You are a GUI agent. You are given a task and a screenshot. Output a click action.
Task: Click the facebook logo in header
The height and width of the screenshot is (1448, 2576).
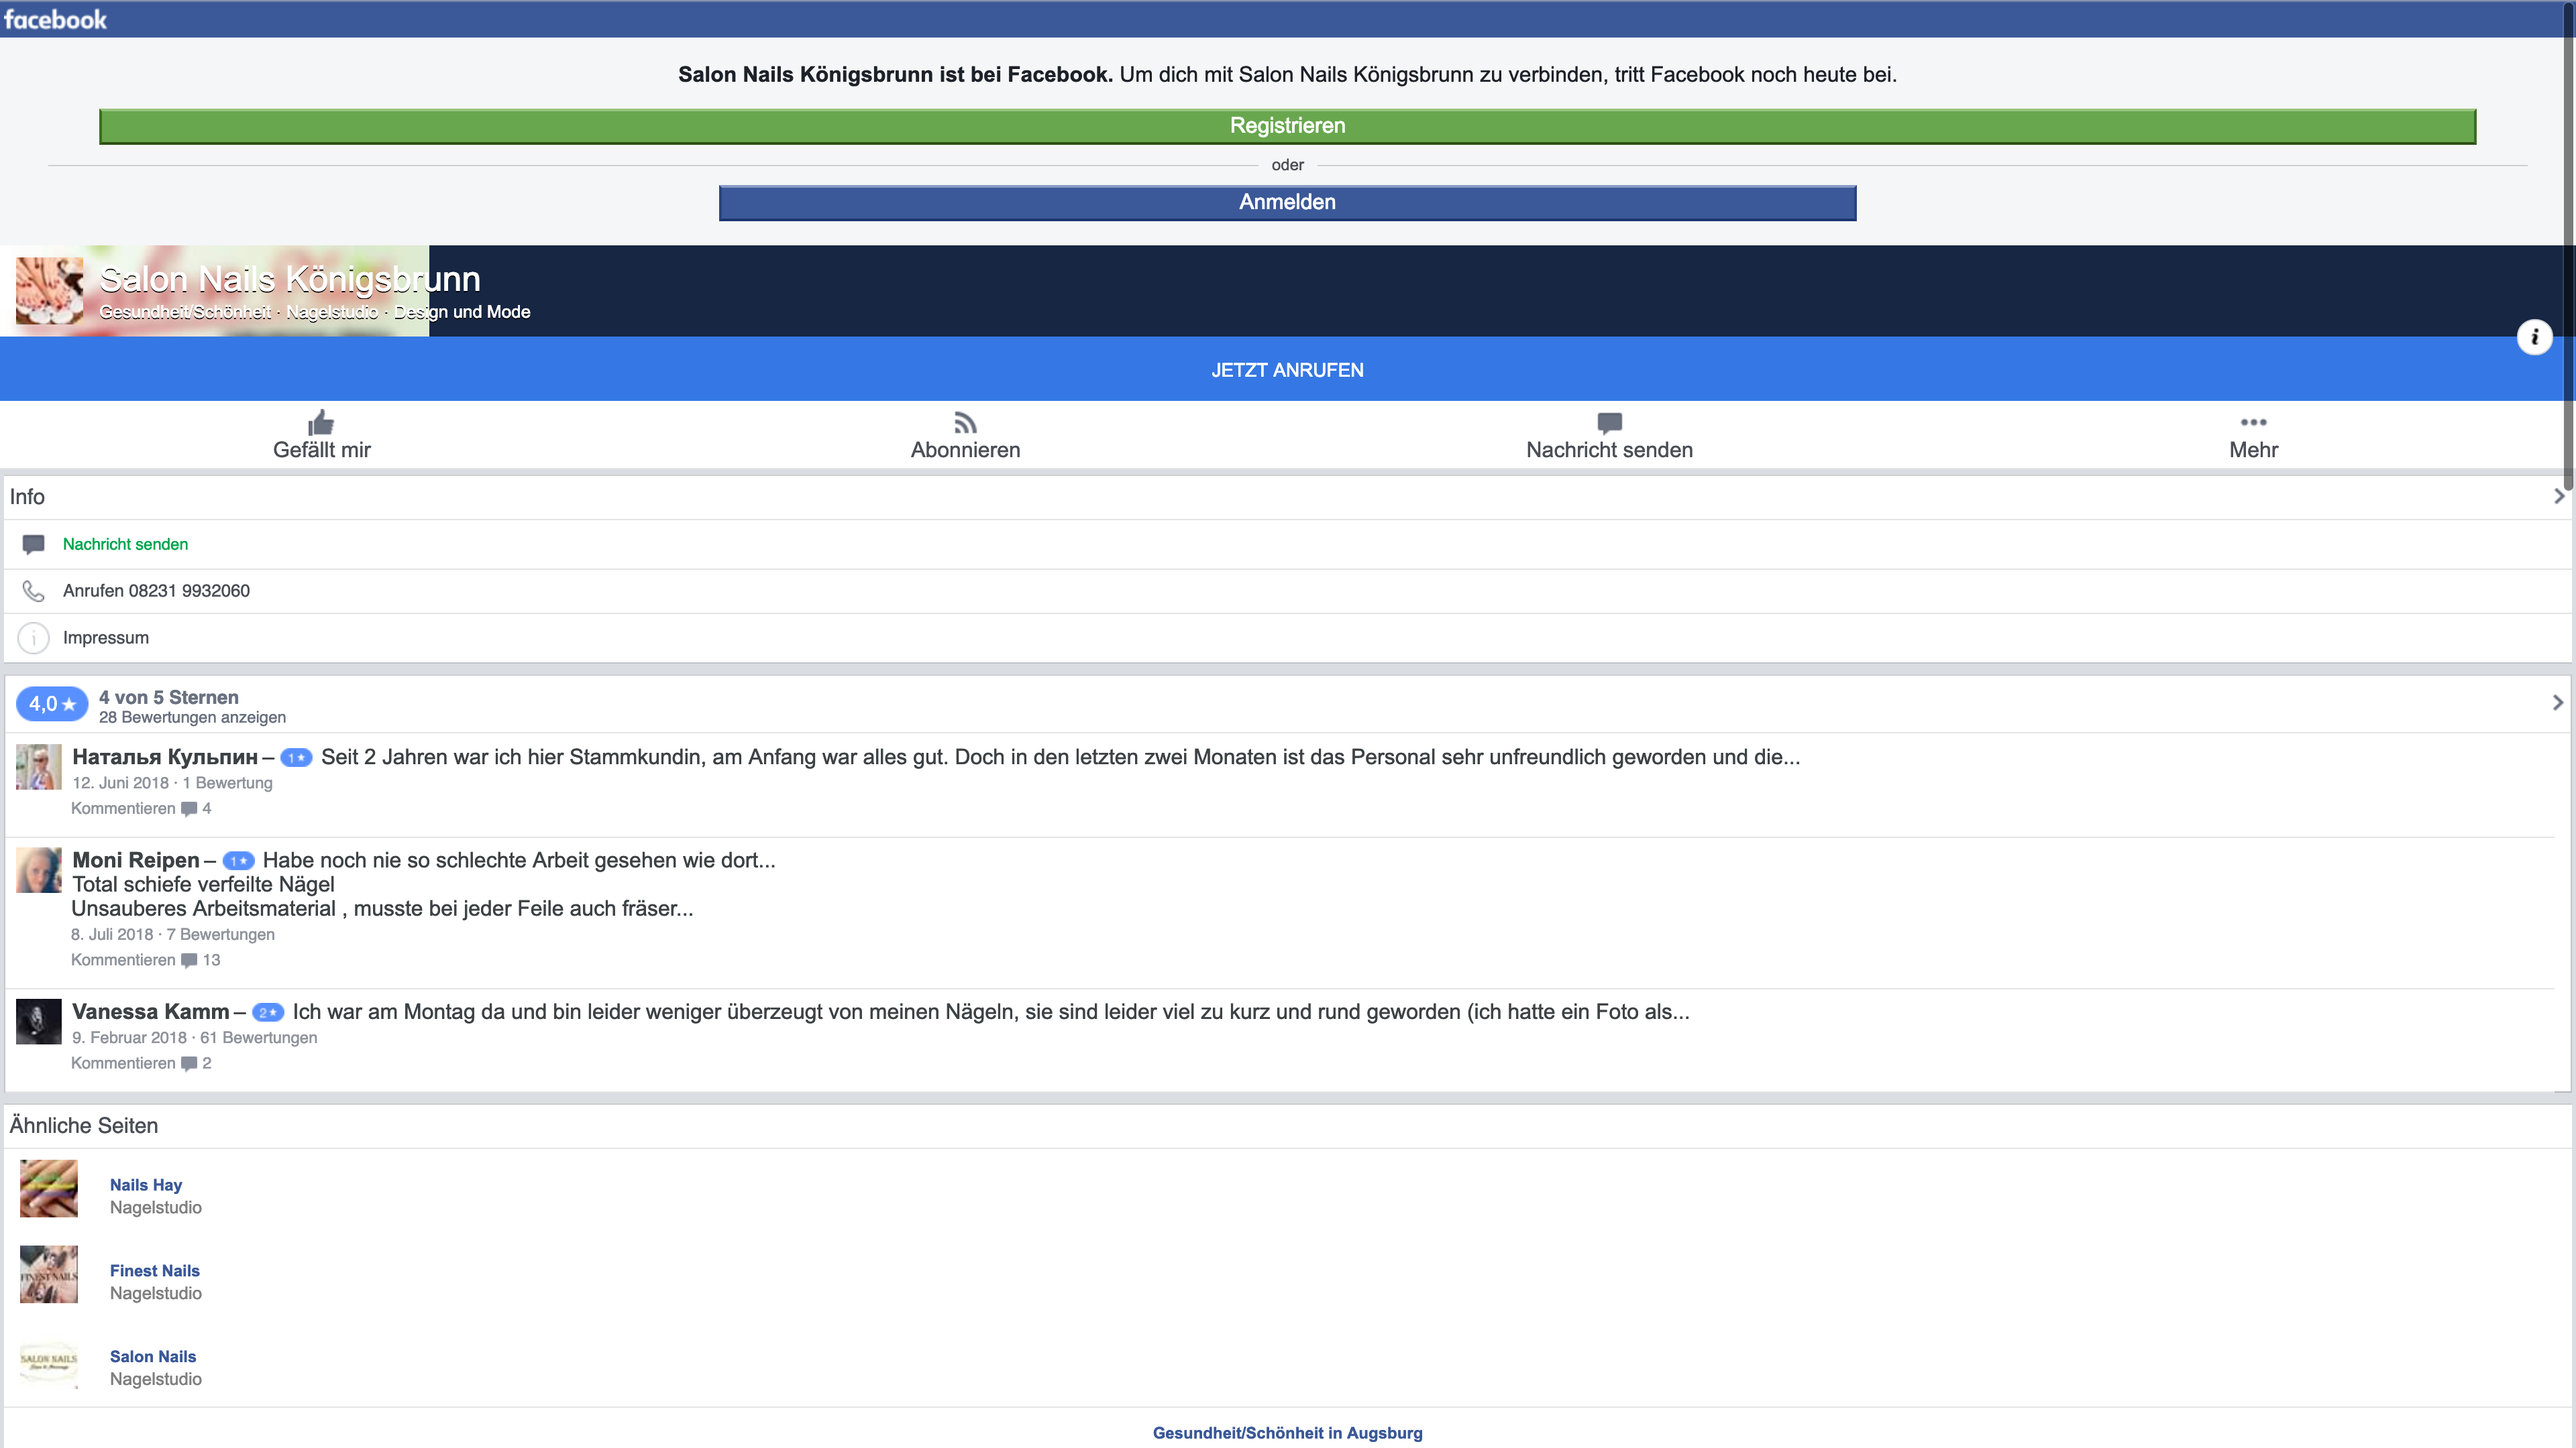pyautogui.click(x=55, y=19)
